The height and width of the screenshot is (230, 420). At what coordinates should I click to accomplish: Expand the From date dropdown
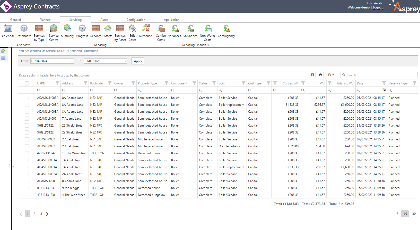72,61
